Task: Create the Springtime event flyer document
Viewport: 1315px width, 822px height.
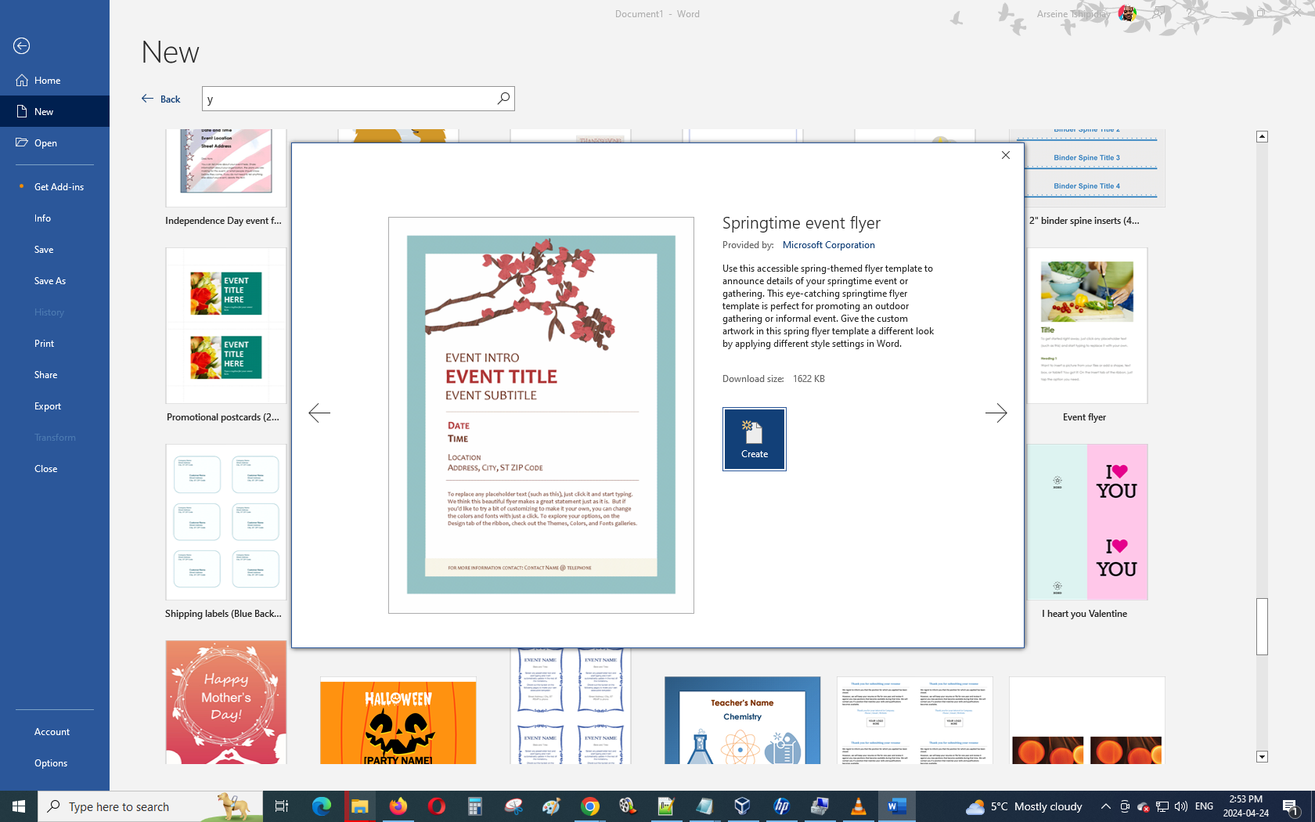Action: (x=754, y=439)
